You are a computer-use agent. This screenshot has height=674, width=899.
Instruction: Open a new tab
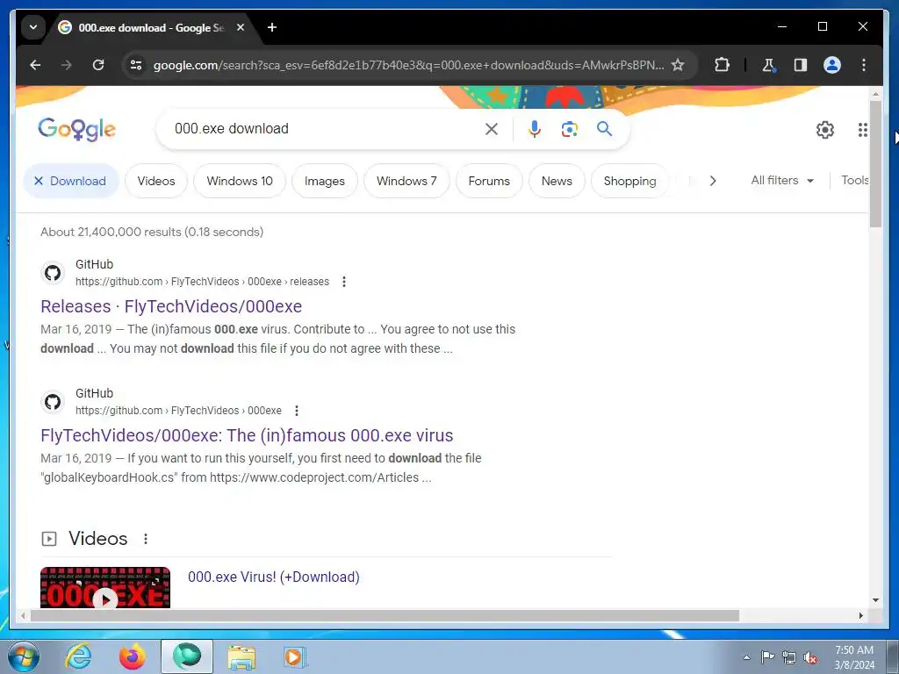272,27
